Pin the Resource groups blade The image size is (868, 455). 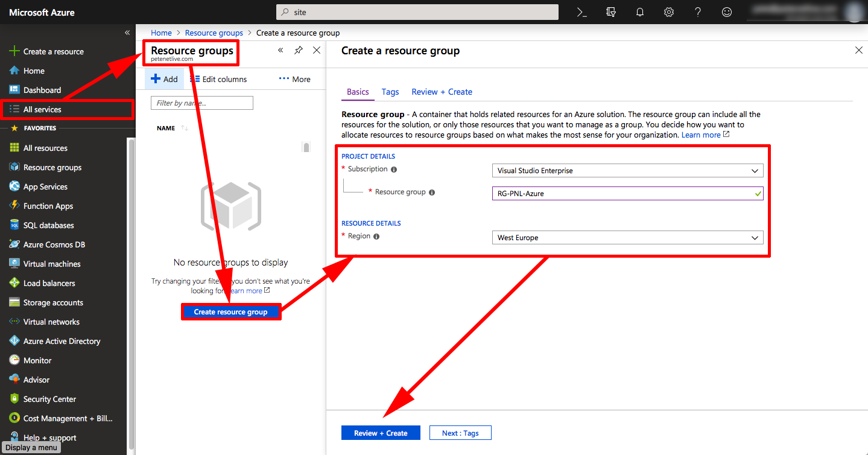299,51
